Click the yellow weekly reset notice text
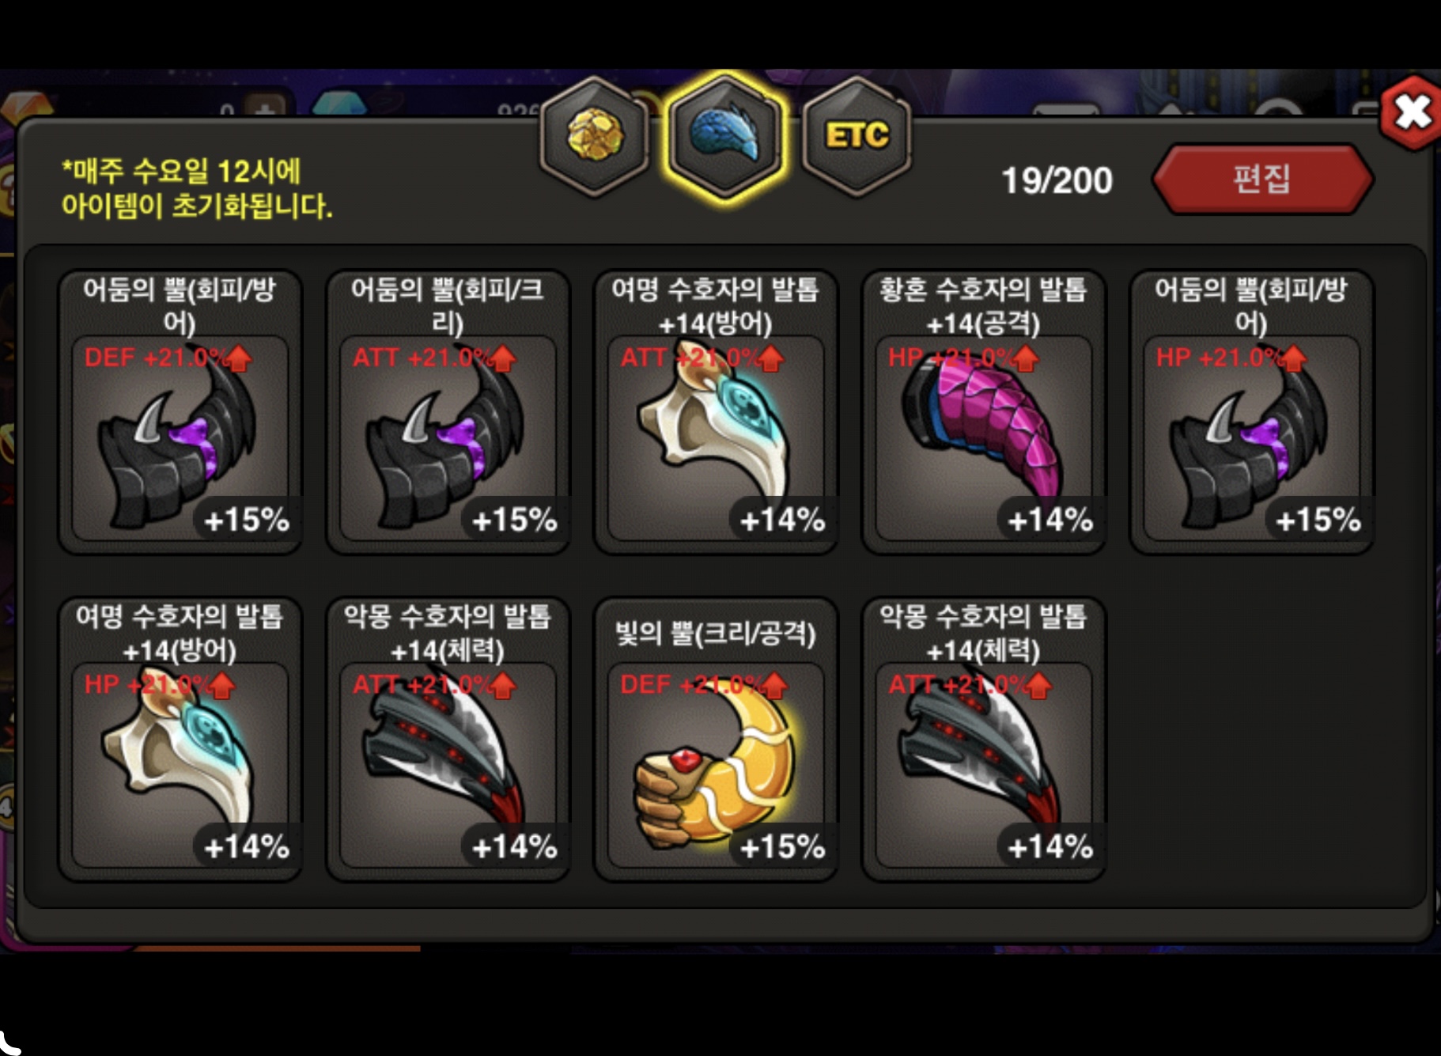 point(198,188)
